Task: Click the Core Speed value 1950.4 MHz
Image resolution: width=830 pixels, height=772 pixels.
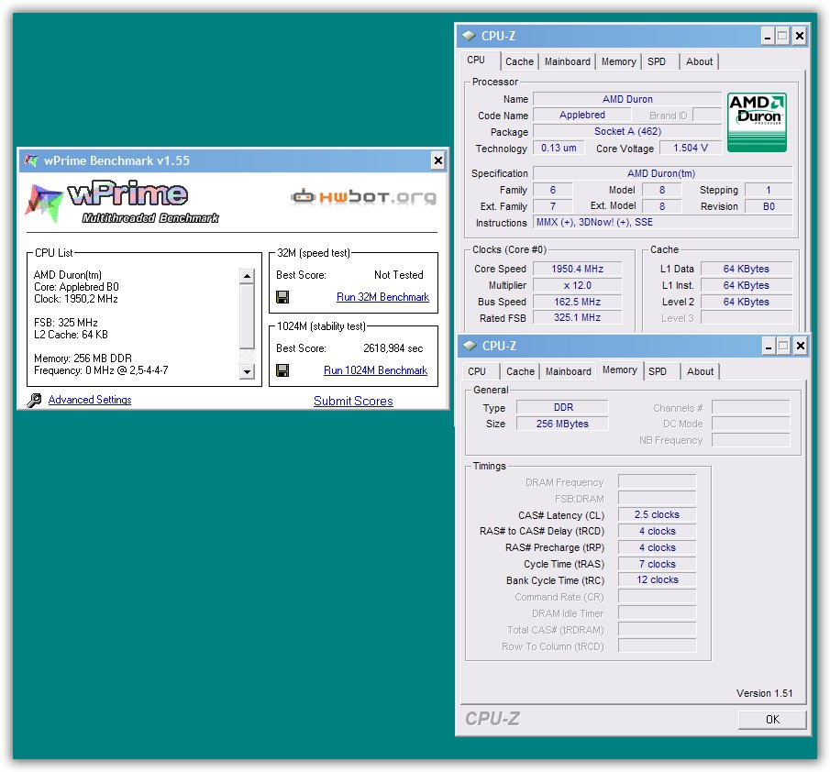Action: pos(577,269)
